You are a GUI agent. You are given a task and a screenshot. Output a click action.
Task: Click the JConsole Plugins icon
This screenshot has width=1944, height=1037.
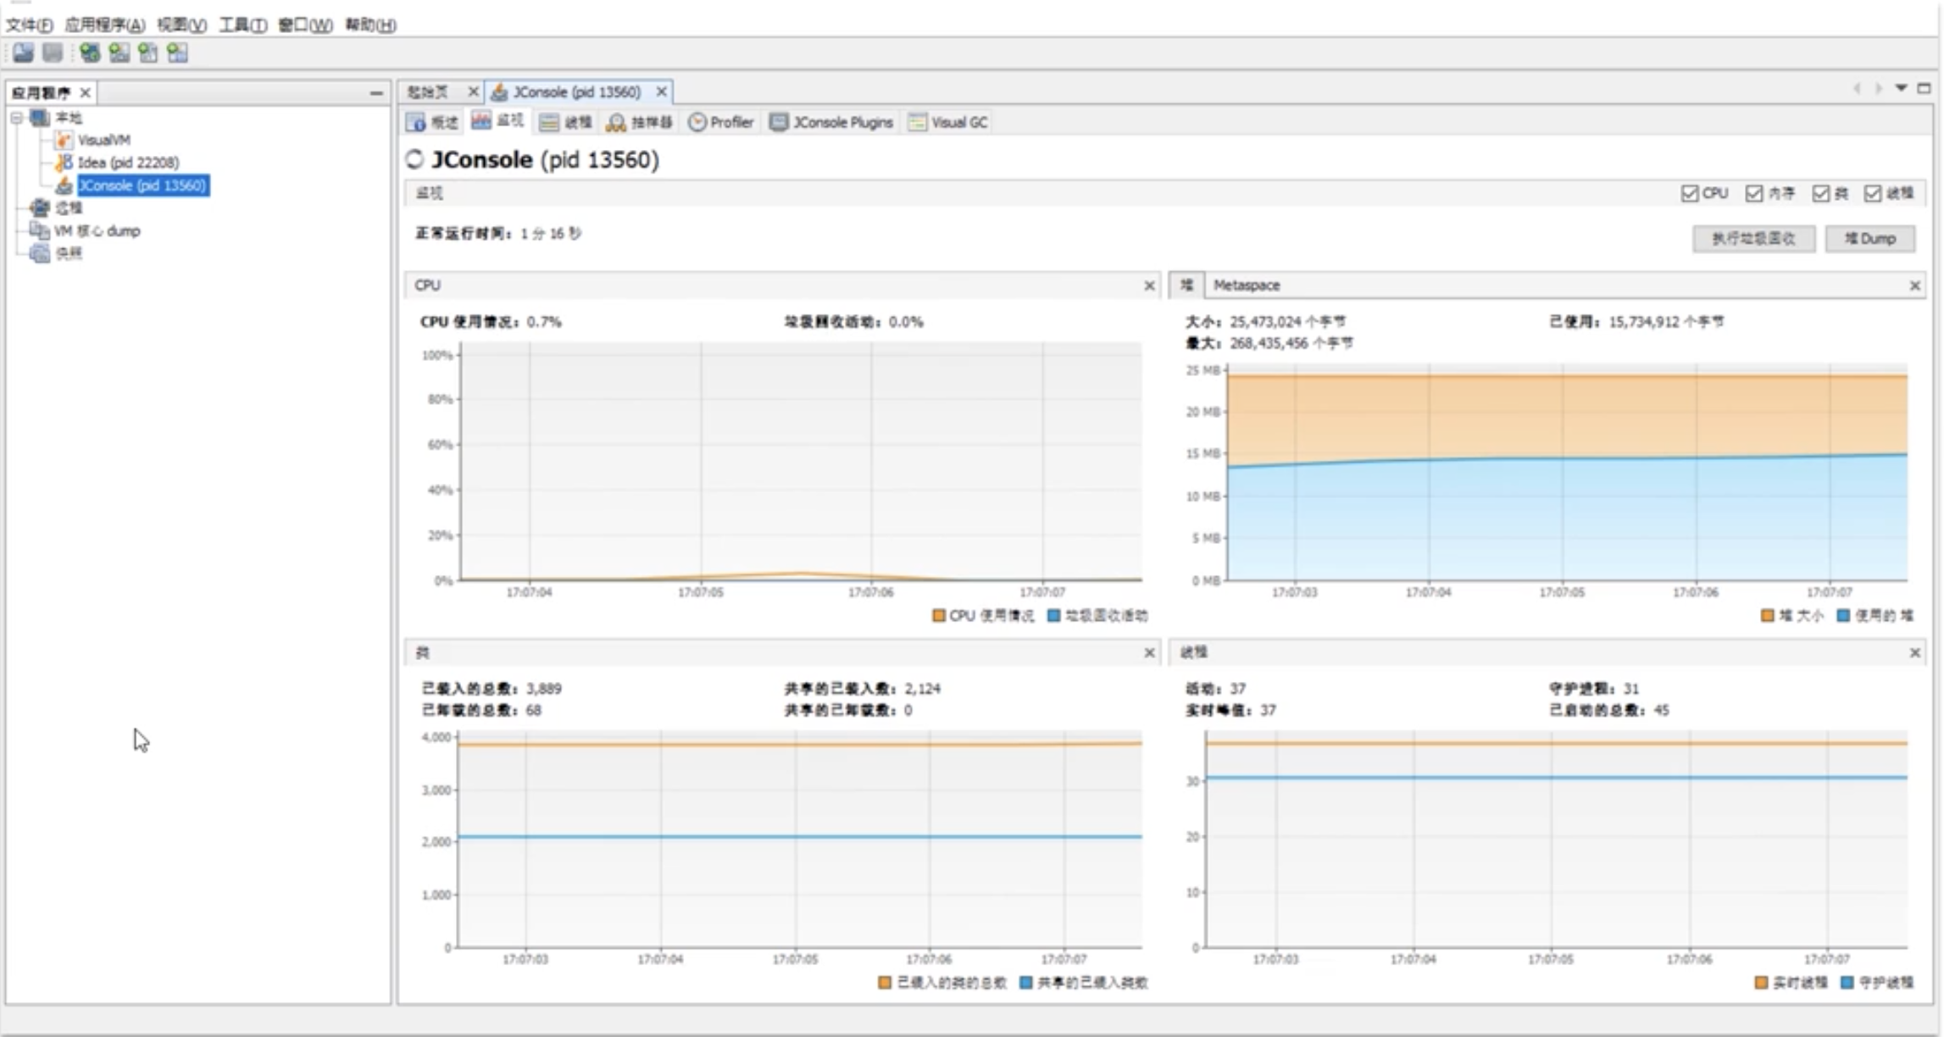coord(778,123)
